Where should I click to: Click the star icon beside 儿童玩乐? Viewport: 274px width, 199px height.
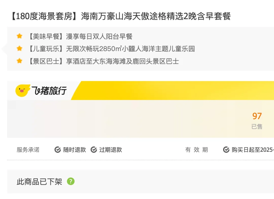coord(20,48)
